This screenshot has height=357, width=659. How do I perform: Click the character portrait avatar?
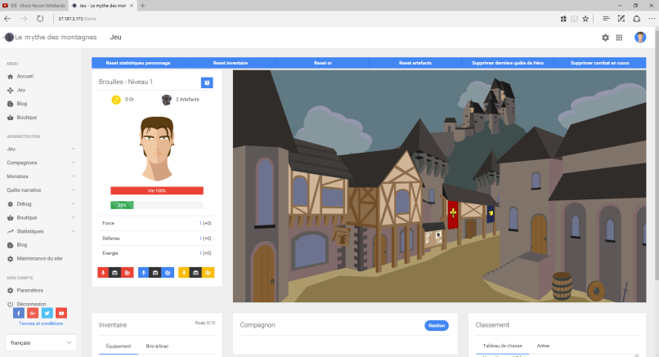click(157, 148)
